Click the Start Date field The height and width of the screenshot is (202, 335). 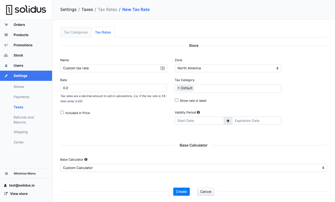click(x=199, y=121)
